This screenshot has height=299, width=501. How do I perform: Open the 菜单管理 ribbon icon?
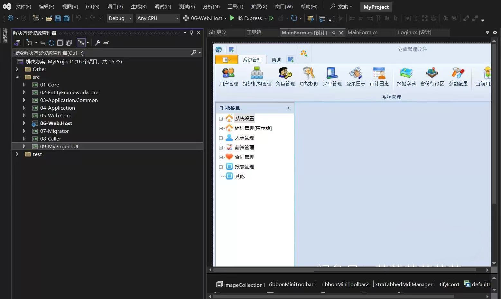pyautogui.click(x=332, y=77)
